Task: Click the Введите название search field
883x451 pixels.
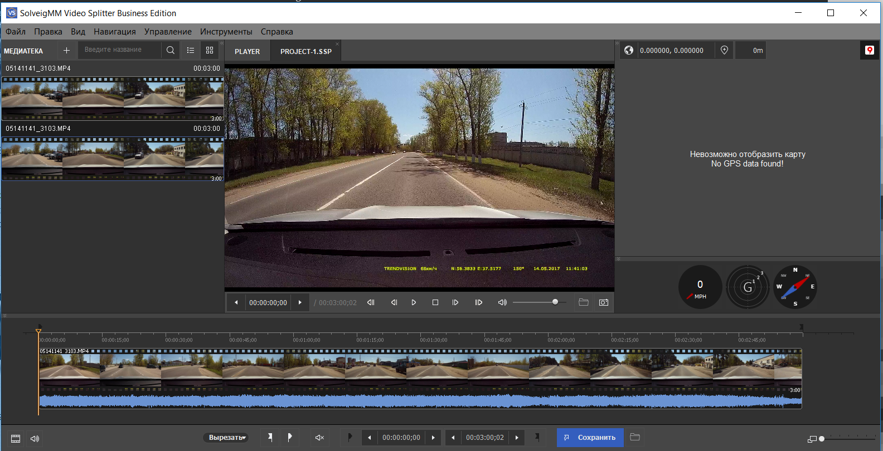Action: [120, 50]
